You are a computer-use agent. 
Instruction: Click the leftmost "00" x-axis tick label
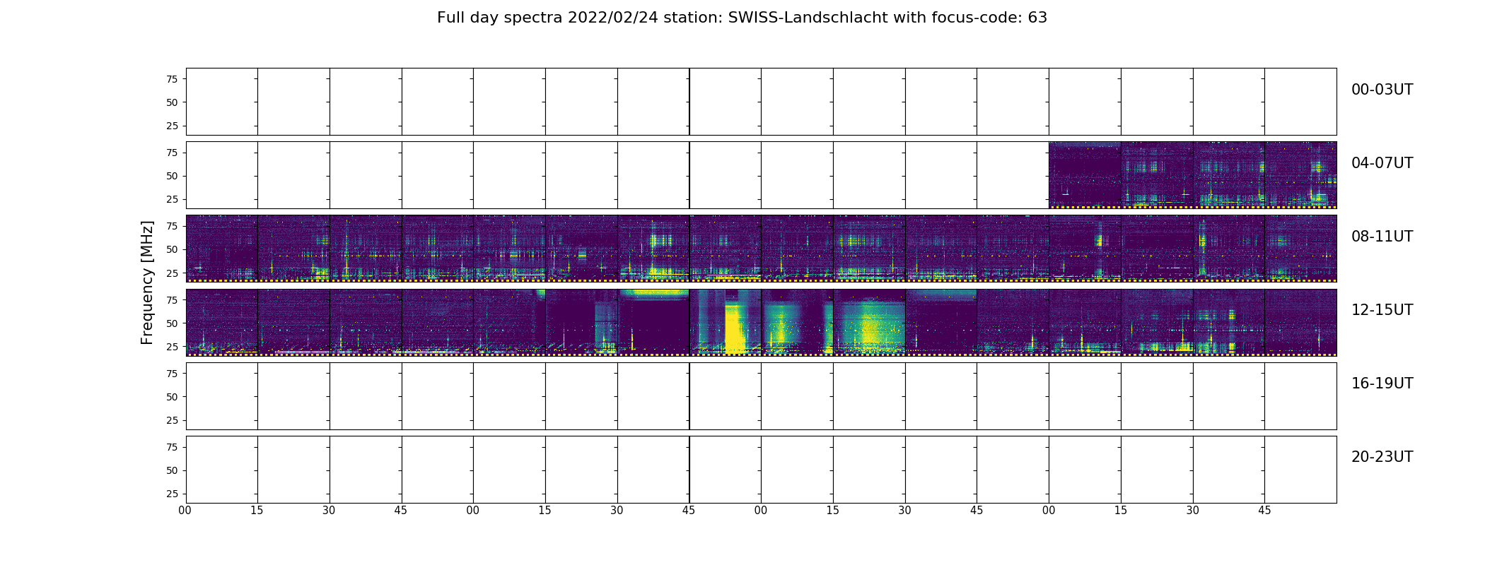[x=185, y=510]
